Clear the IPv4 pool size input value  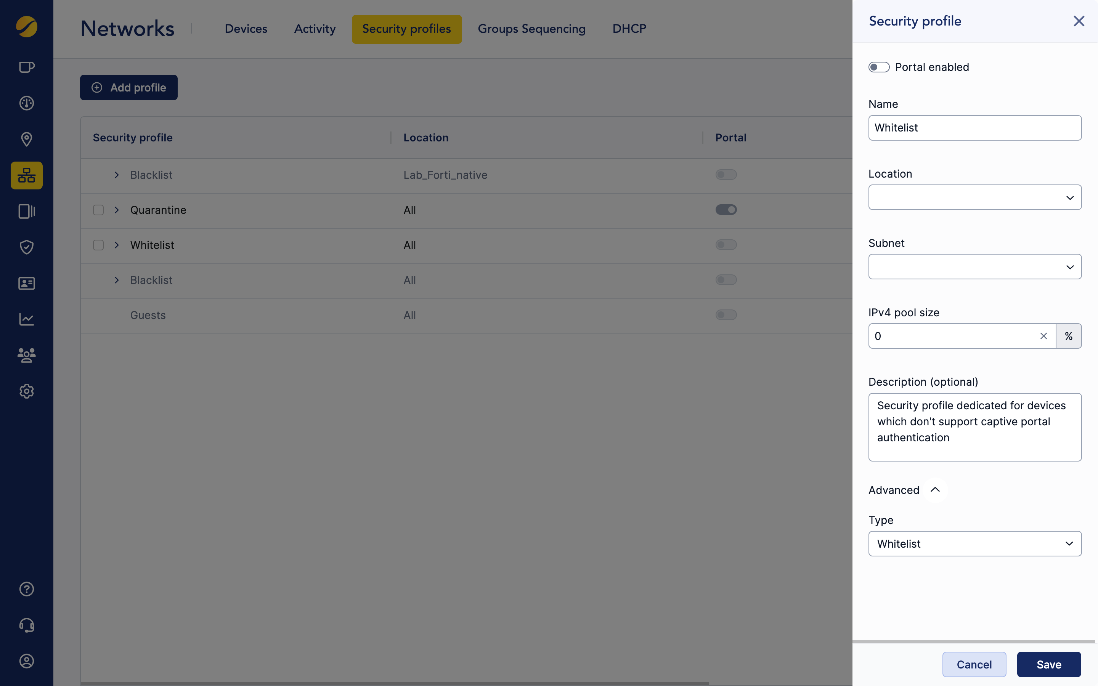tap(1043, 336)
